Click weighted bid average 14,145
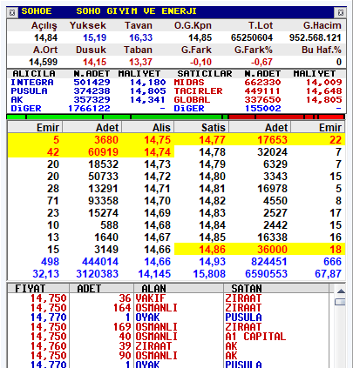The image size is (353, 368). point(154,274)
